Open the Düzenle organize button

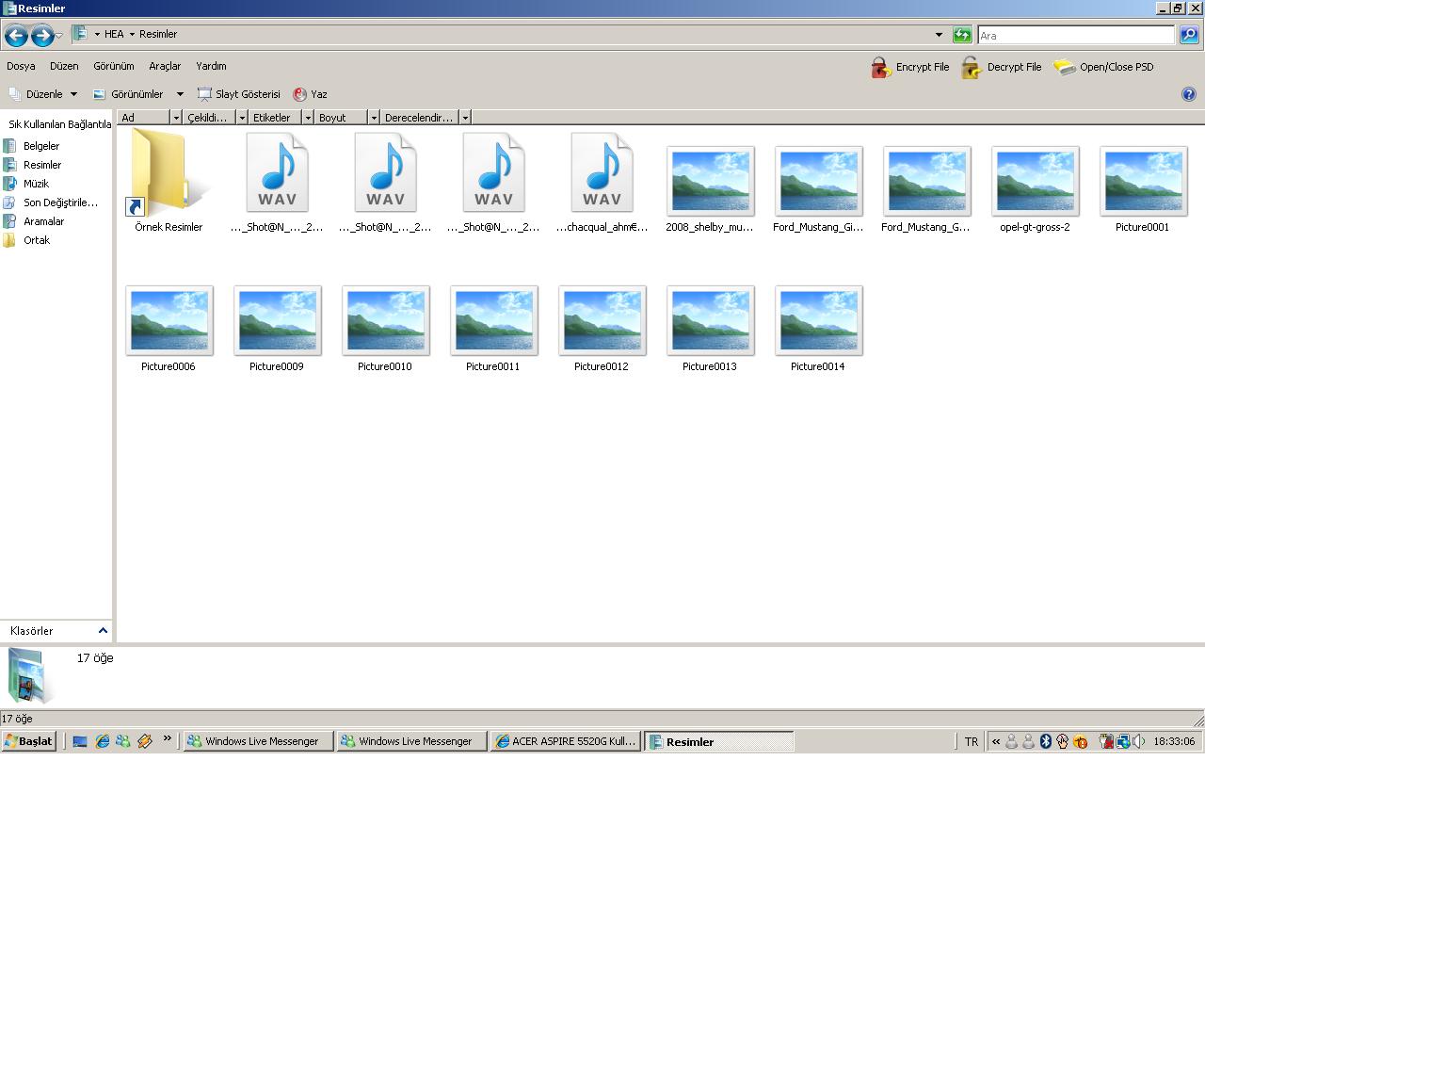point(42,94)
